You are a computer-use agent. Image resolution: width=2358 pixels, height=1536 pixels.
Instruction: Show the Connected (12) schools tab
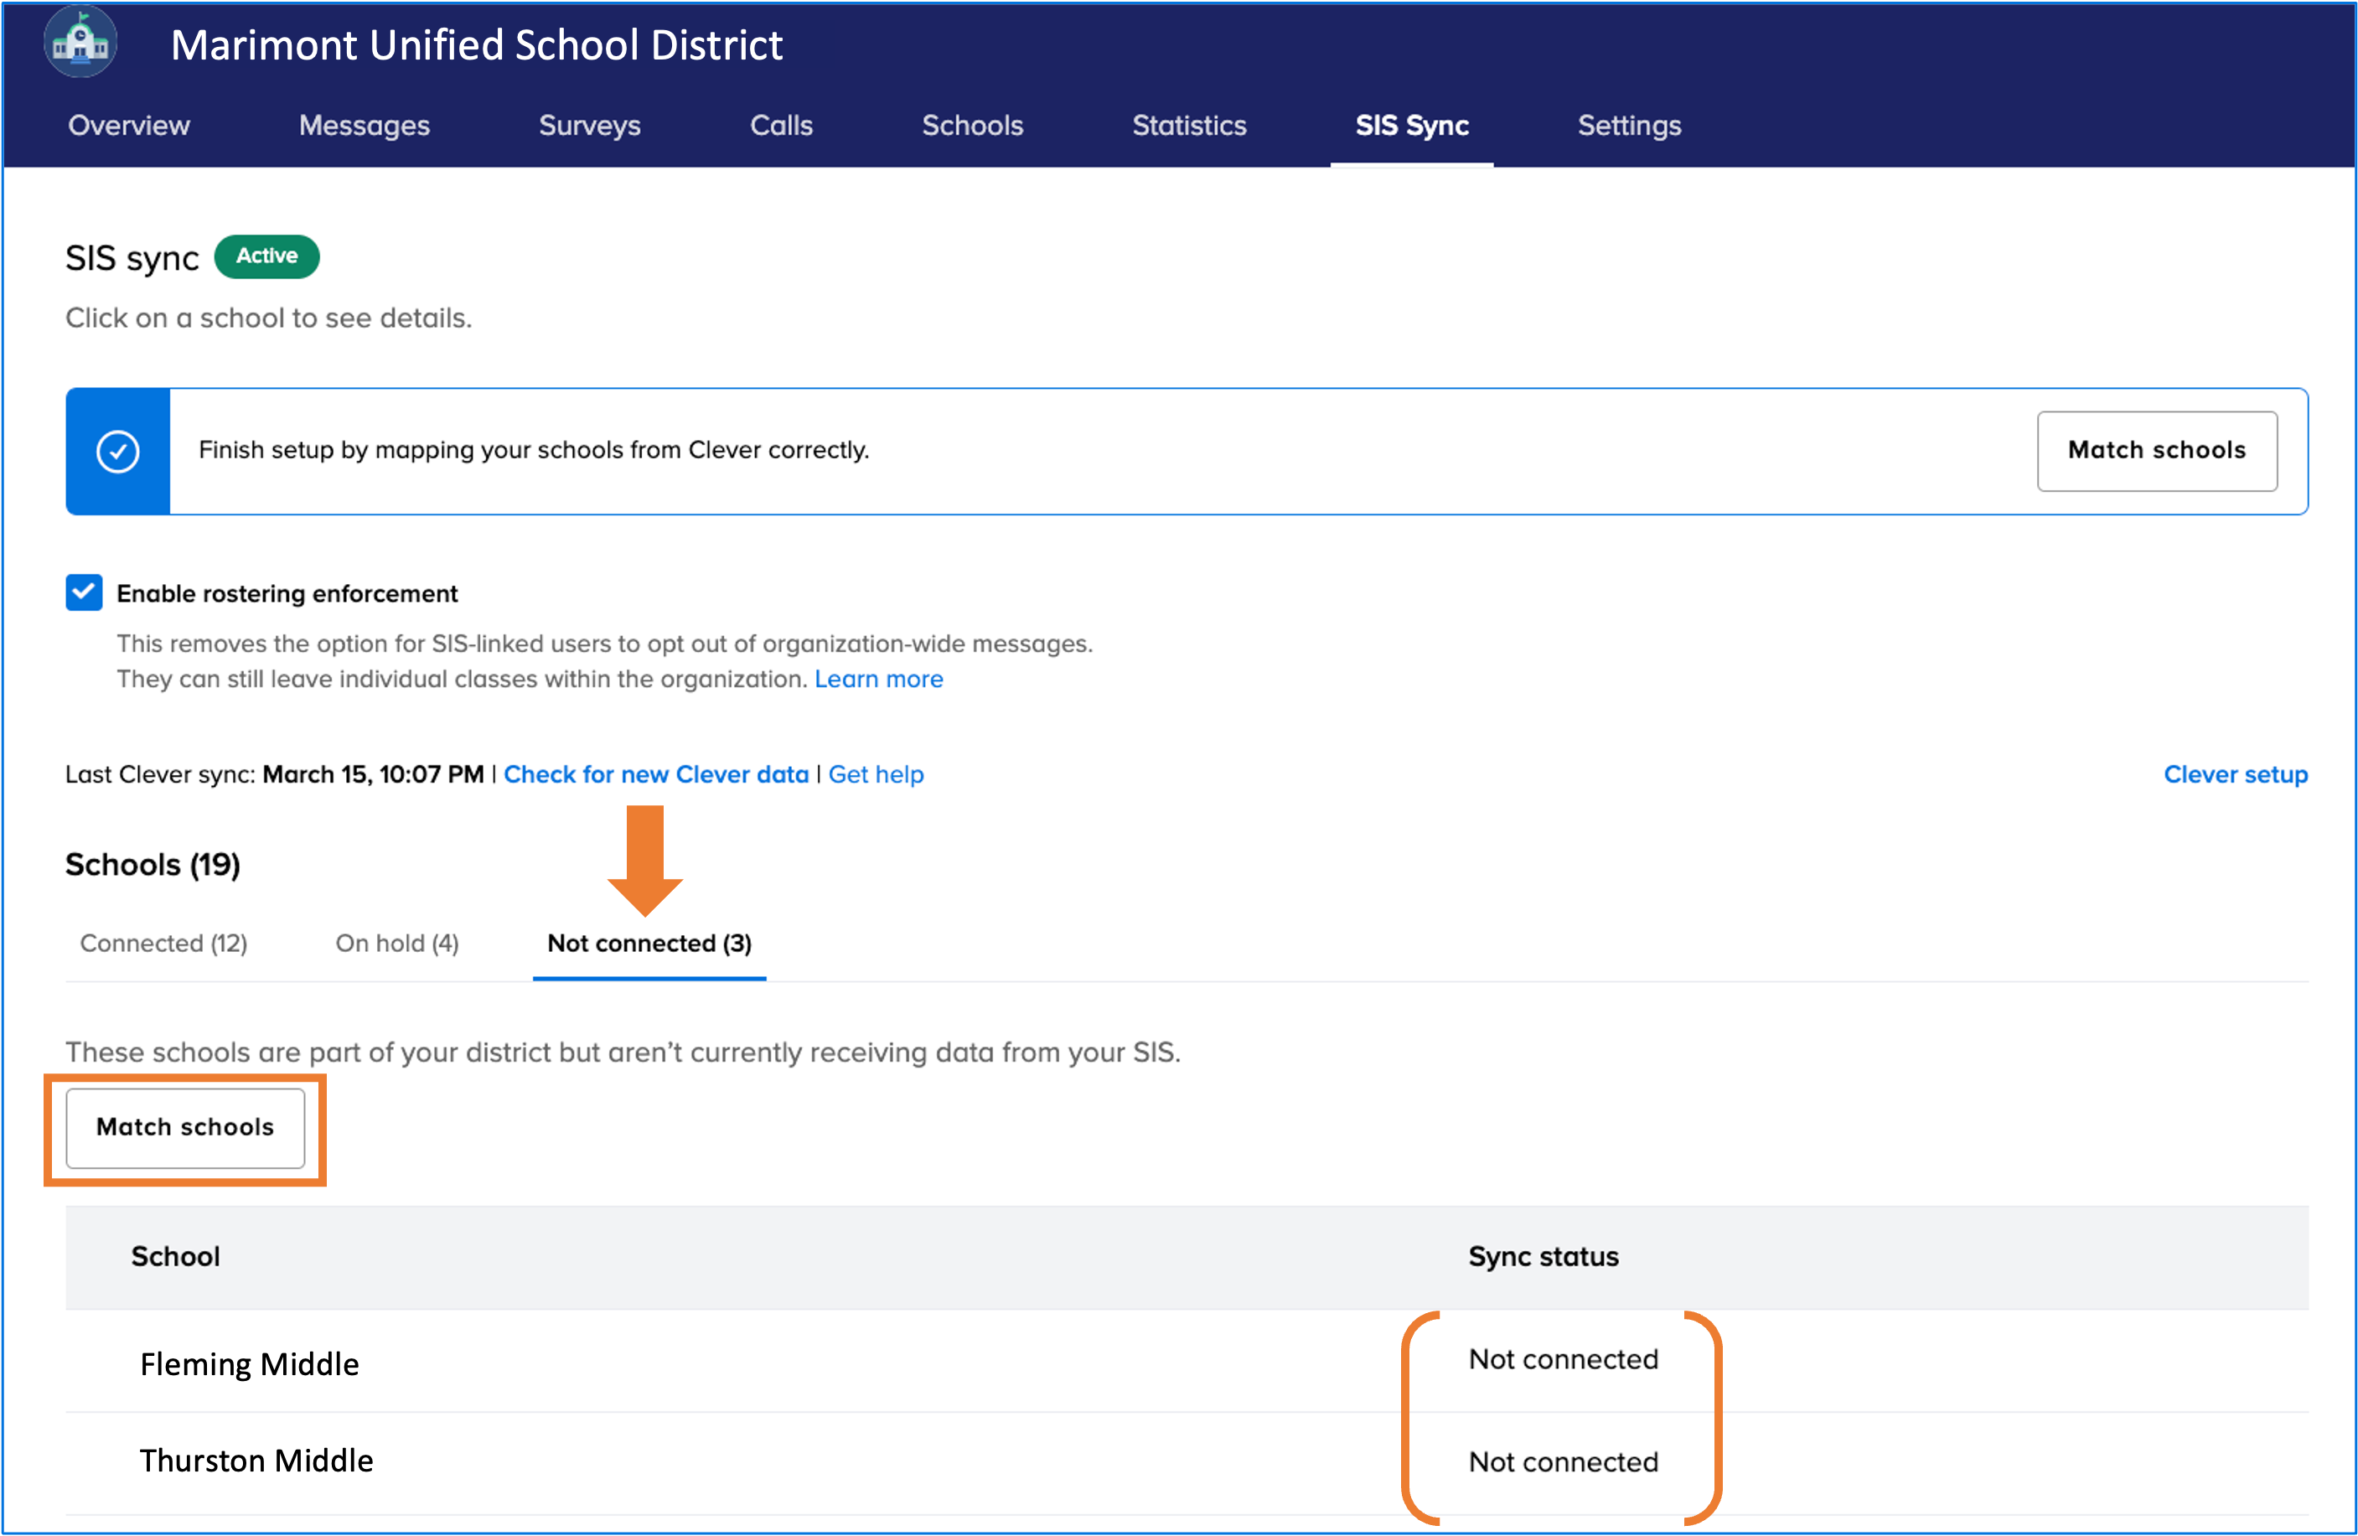tap(163, 943)
